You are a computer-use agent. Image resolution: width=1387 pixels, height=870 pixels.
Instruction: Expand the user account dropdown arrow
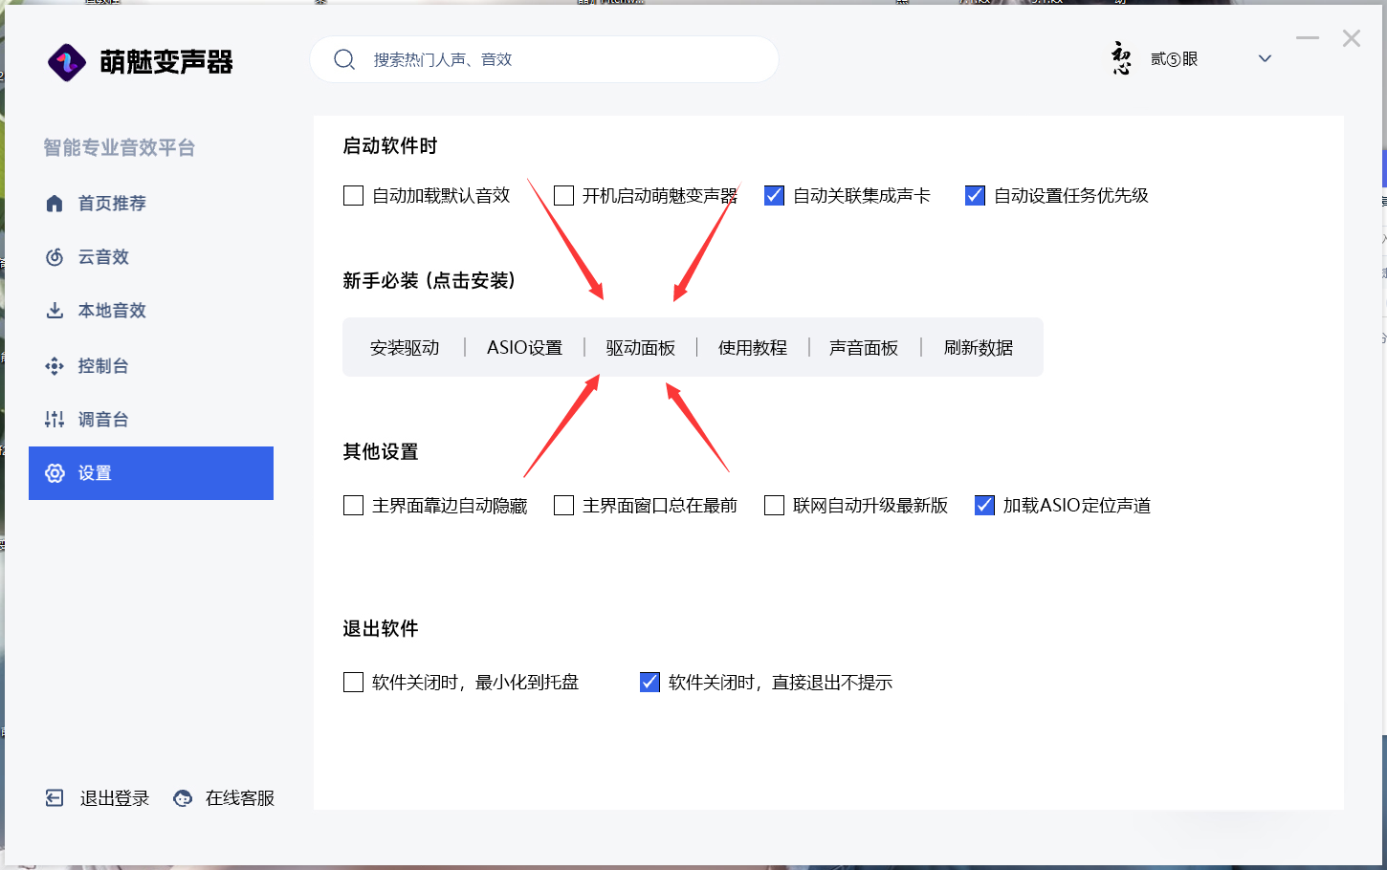click(1265, 59)
